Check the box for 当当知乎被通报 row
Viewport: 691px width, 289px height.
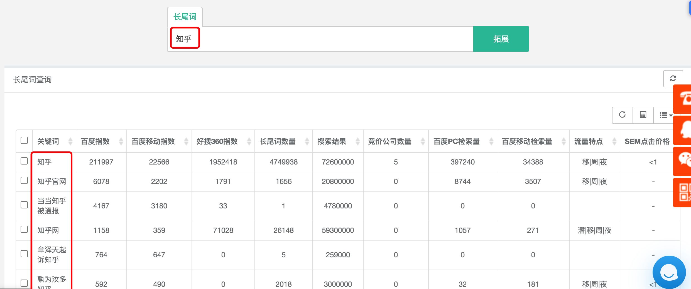(24, 205)
